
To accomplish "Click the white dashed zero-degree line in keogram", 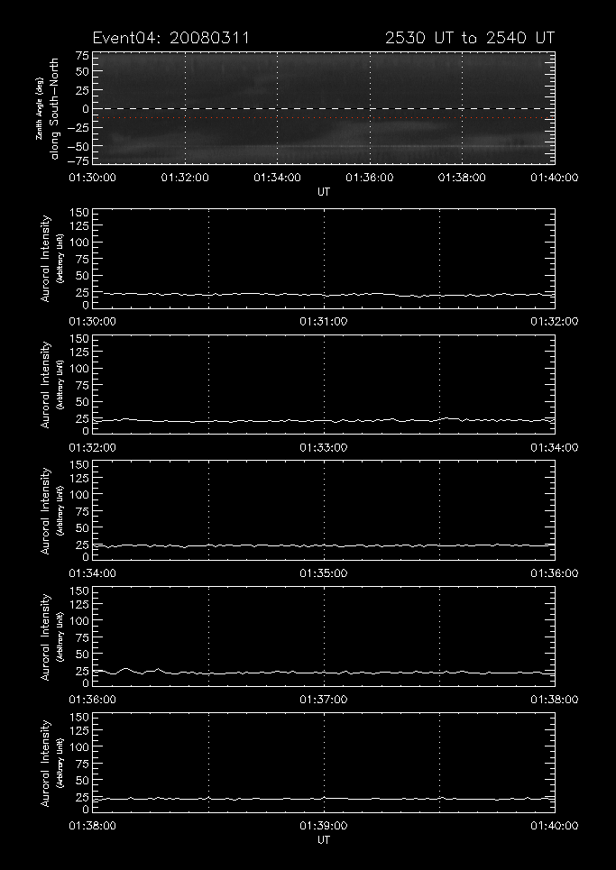I will click(324, 108).
